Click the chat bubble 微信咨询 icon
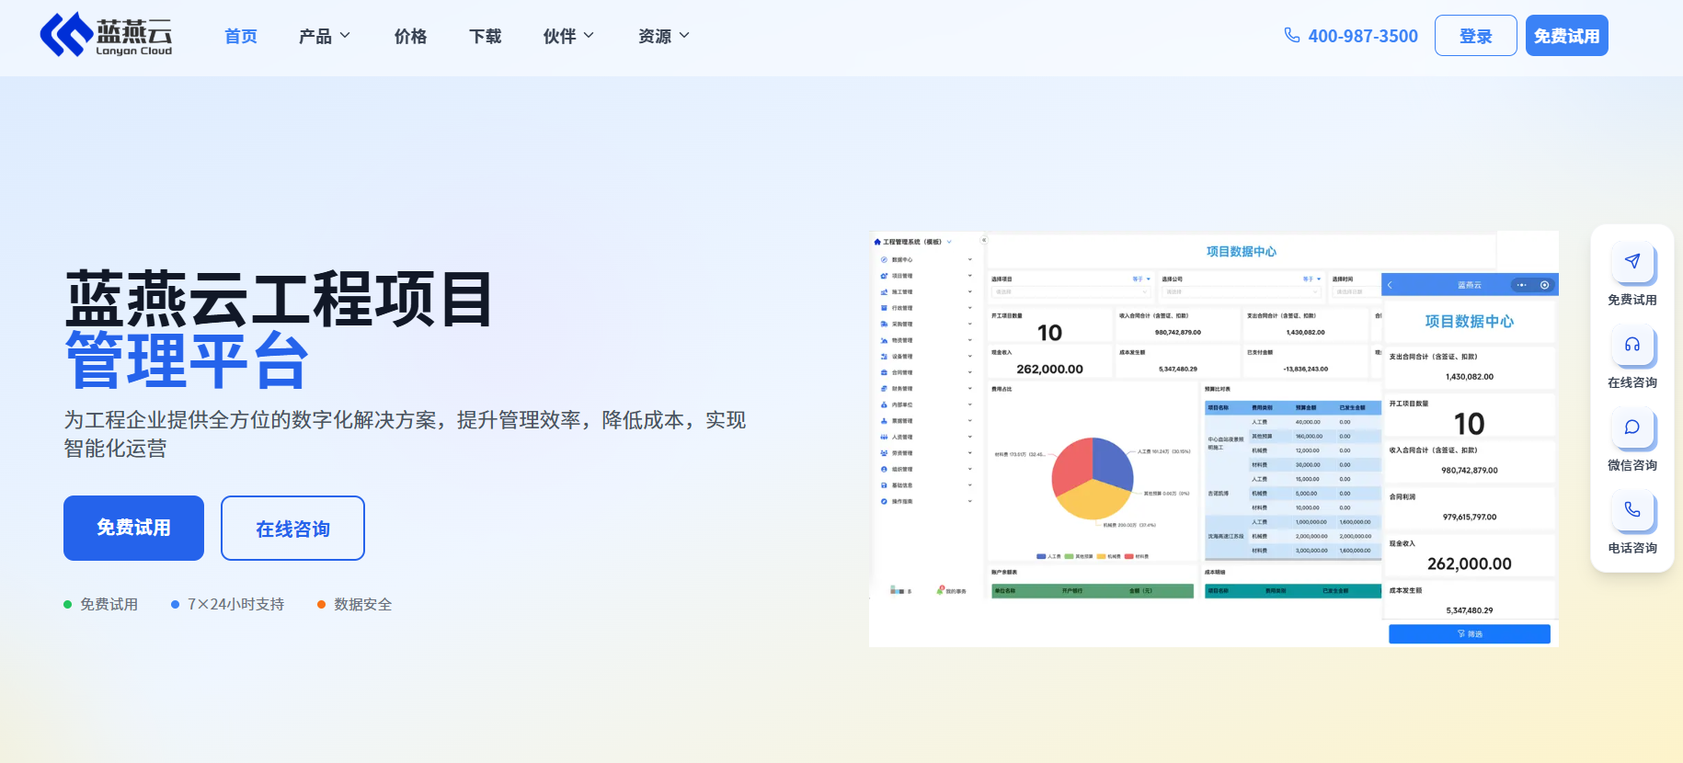The image size is (1683, 763). (1632, 427)
